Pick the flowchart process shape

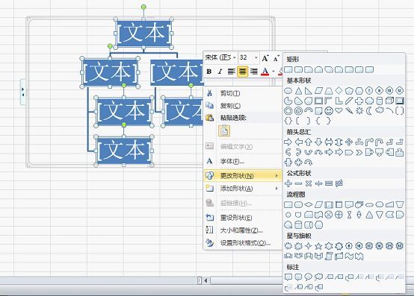[x=288, y=204]
